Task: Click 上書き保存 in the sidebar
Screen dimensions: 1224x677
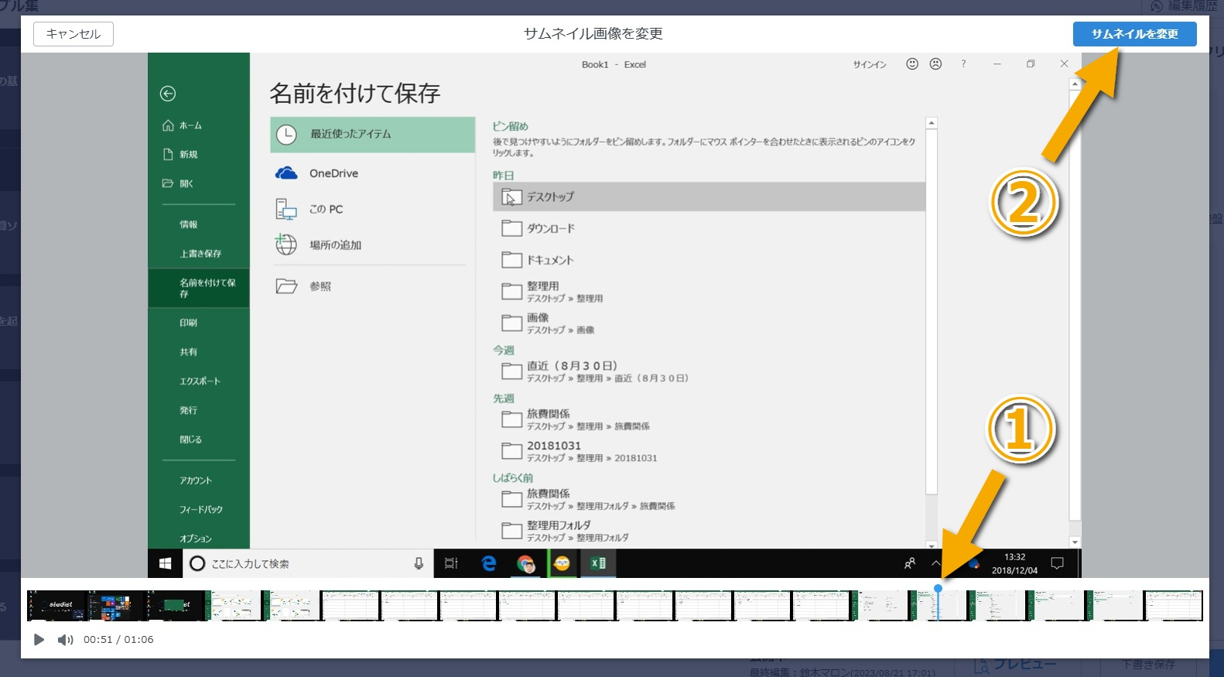Action: tap(200, 254)
